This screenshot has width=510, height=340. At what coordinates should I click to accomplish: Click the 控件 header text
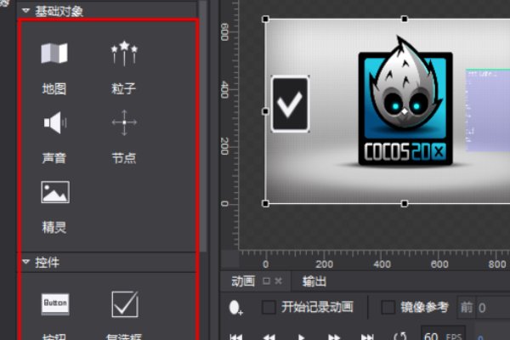(48, 263)
